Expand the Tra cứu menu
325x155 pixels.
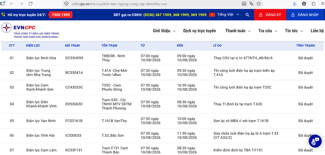[x=268, y=31]
